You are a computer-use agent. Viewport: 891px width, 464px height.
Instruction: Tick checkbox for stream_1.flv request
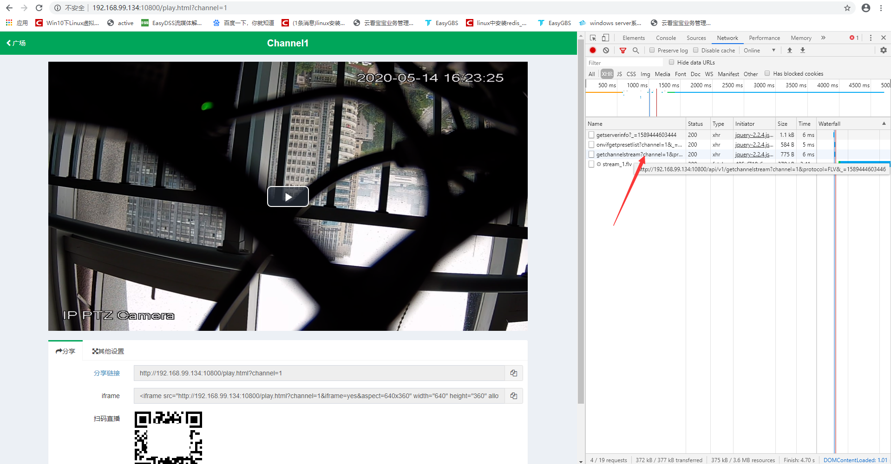tap(591, 164)
